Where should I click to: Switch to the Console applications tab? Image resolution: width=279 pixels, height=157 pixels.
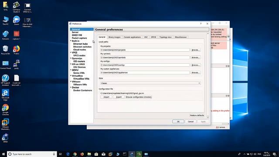(x=132, y=37)
